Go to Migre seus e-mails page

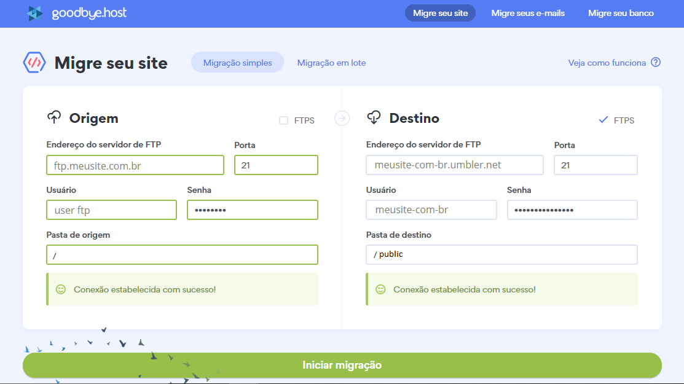pyautogui.click(x=528, y=13)
